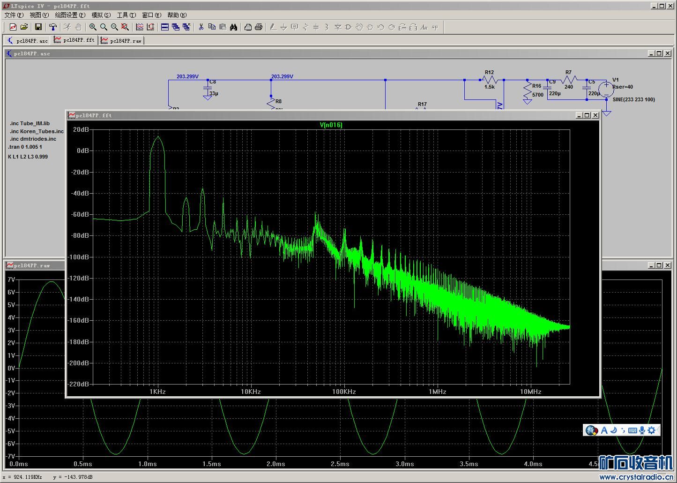Toggle IME English mode with A icon

pos(604,430)
